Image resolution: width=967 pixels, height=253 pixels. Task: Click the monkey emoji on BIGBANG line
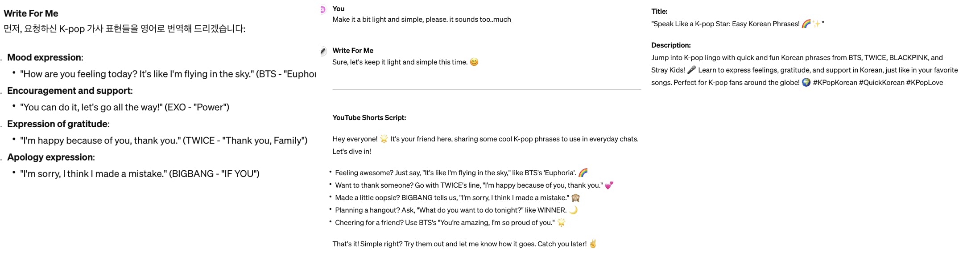point(575,197)
